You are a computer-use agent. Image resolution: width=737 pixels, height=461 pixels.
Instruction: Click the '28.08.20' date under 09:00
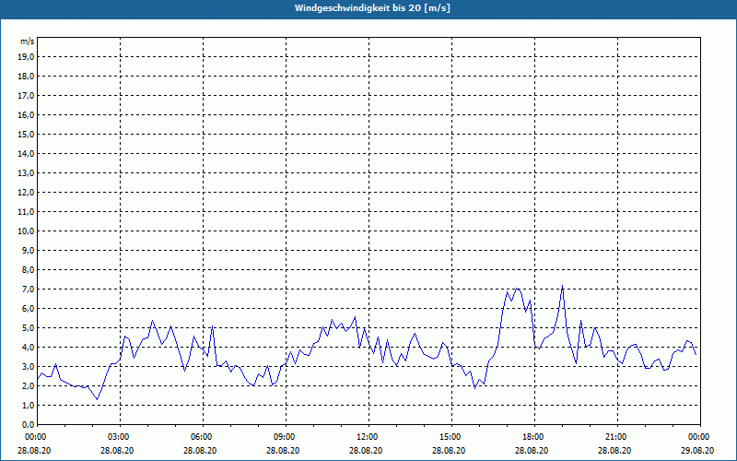[283, 450]
